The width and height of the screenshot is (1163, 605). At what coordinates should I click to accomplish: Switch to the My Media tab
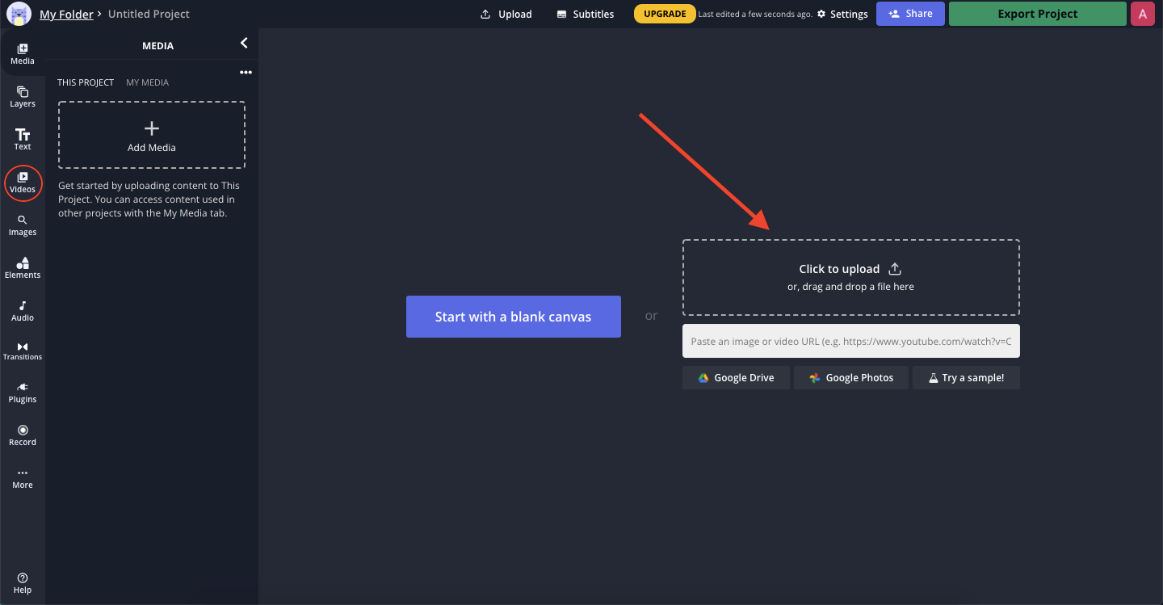coord(147,82)
